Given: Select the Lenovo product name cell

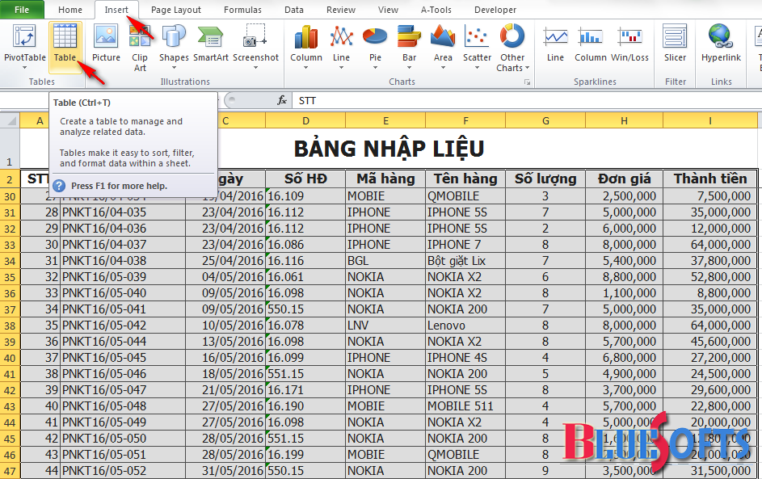Looking at the screenshot, I should (465, 326).
